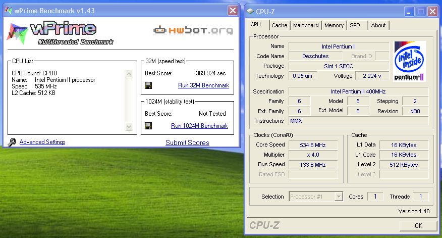442x238 pixels.
Task: Click CPU List scroll up arrow
Action: pyautogui.click(x=129, y=74)
